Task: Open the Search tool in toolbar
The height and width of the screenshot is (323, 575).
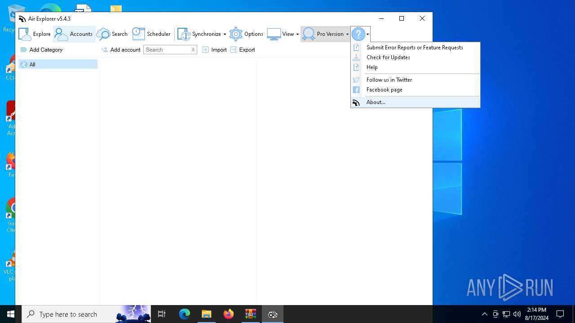Action: 112,34
